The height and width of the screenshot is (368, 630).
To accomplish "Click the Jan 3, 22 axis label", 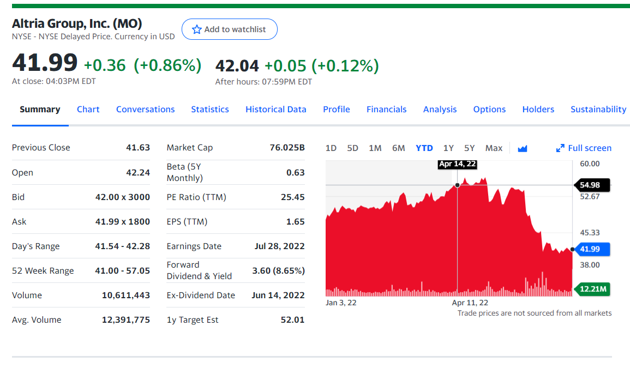I will click(x=341, y=303).
